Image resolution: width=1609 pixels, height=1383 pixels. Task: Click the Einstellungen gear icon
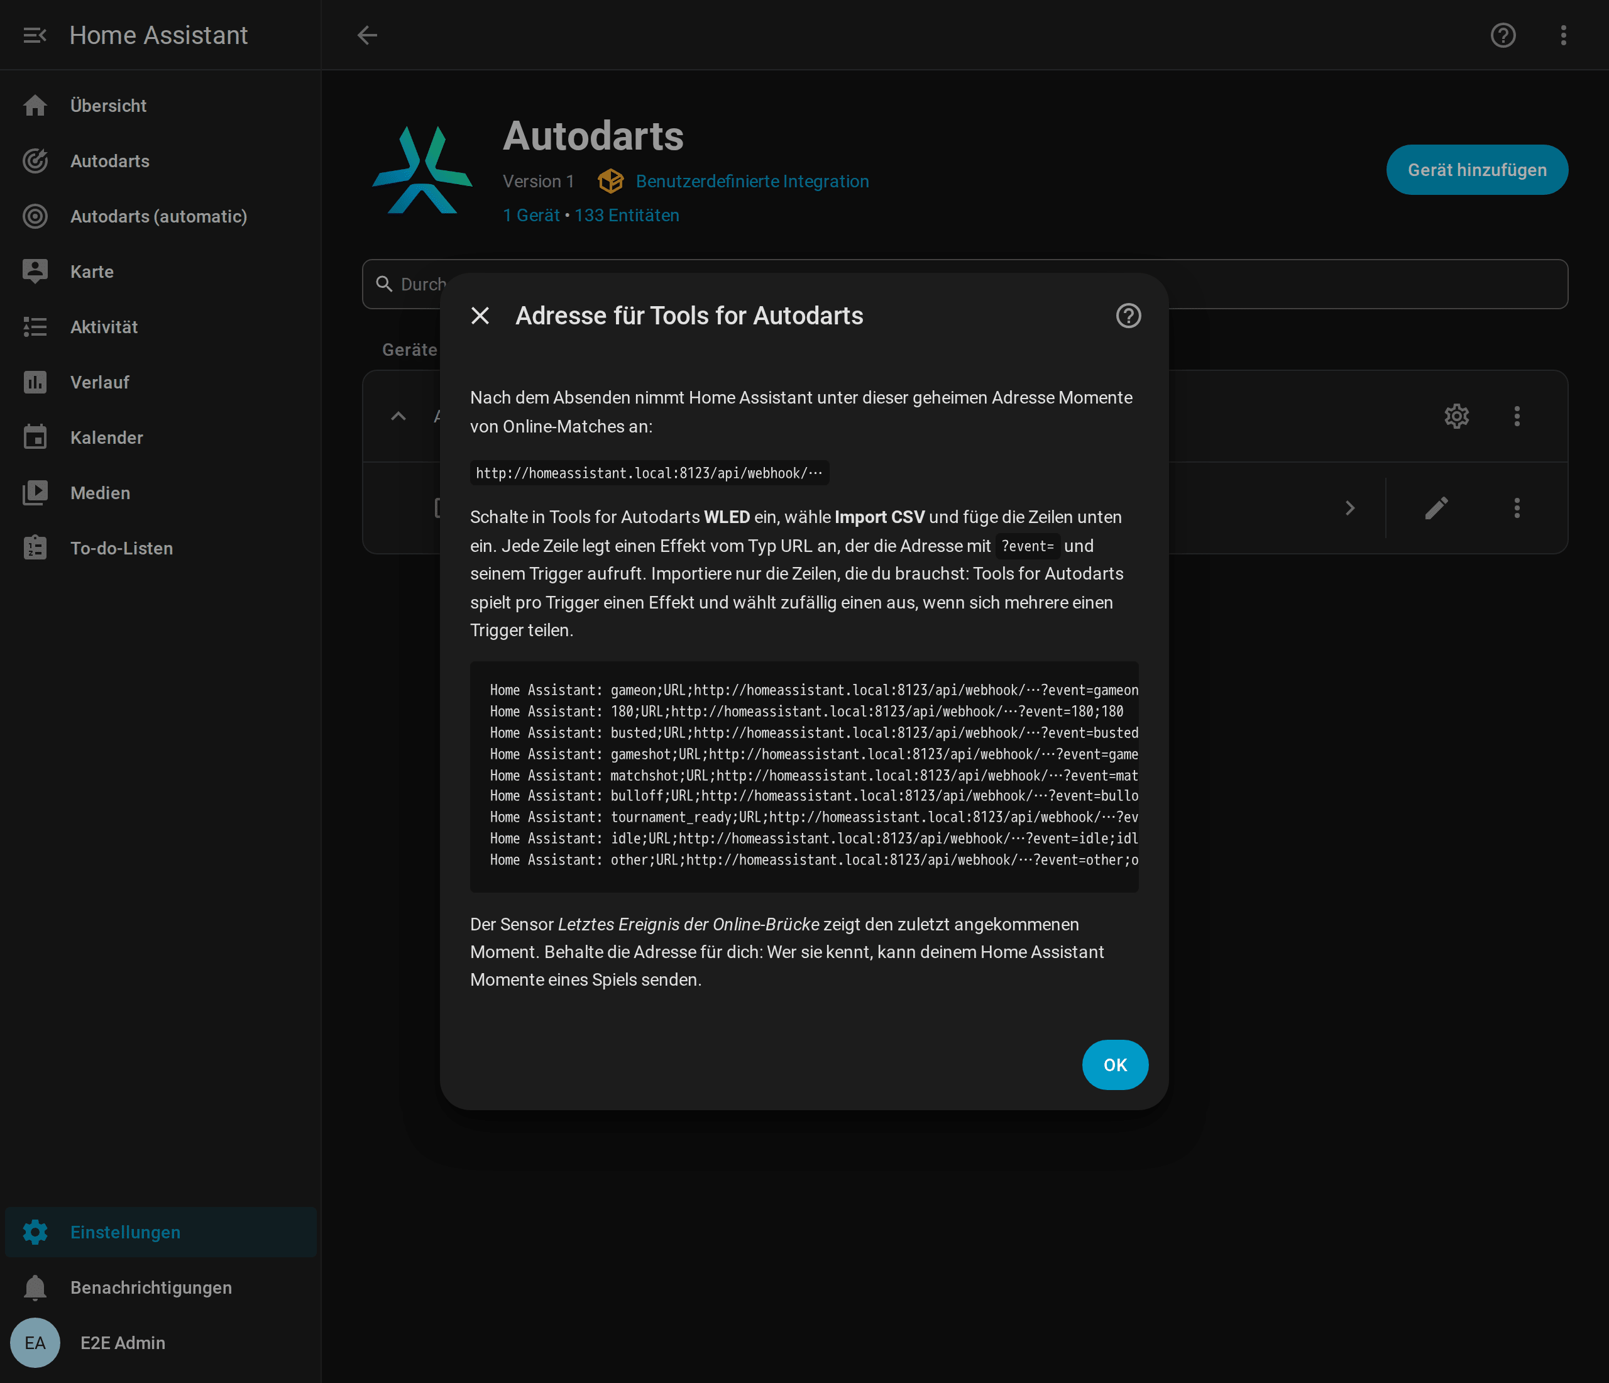[35, 1231]
